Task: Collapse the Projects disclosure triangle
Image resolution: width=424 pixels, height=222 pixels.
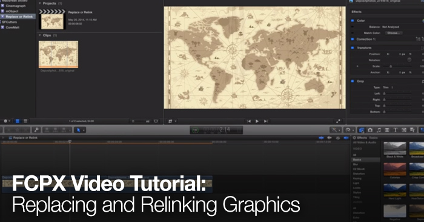Action: pos(40,3)
